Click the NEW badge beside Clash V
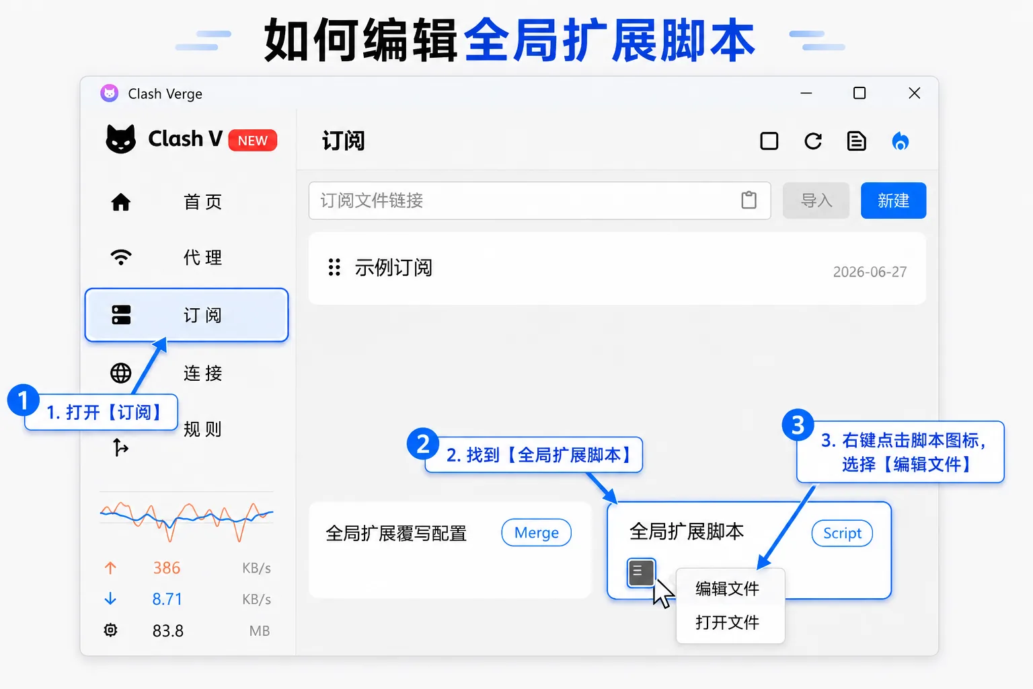Image resolution: width=1033 pixels, height=689 pixels. pos(253,141)
